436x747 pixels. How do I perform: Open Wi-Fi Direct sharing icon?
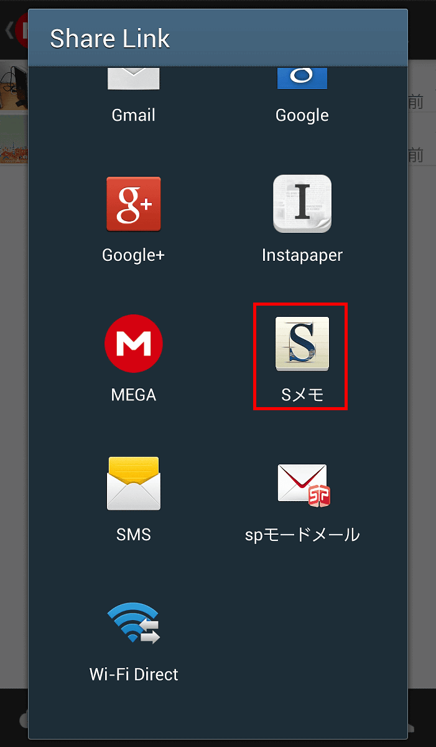(x=134, y=622)
